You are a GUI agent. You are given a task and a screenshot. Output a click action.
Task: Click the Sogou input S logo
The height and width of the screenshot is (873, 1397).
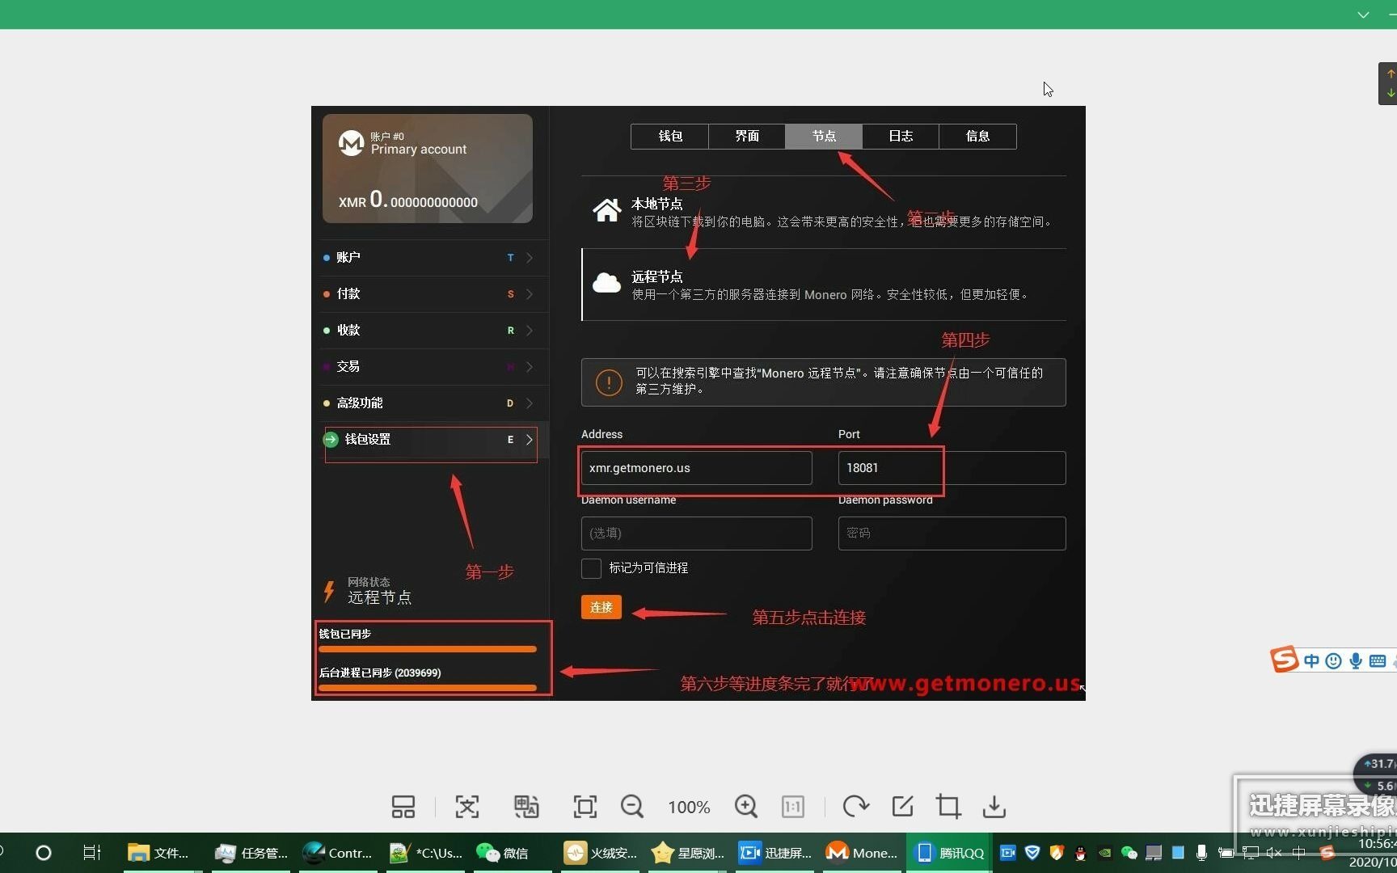pos(1285,660)
